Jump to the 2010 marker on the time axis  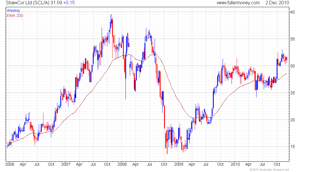[x=235, y=165]
